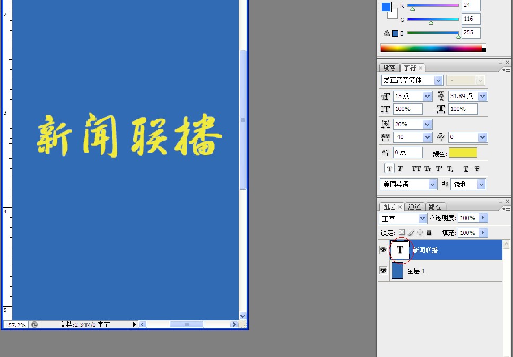The image size is (513, 357).
Task: Select the 字符 tab
Action: [x=410, y=68]
